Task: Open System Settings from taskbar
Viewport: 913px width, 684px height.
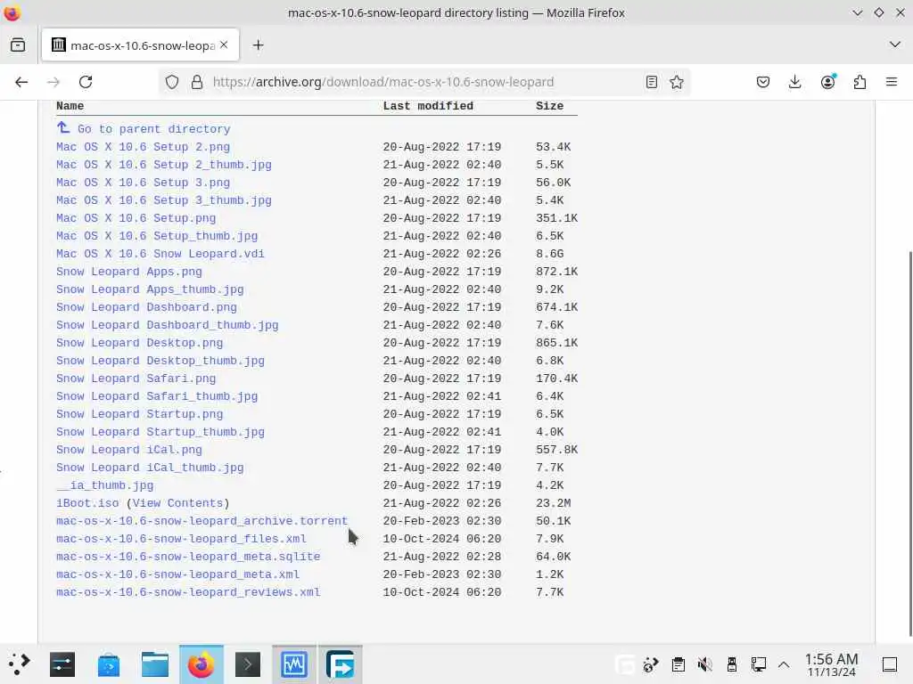Action: pos(62,664)
